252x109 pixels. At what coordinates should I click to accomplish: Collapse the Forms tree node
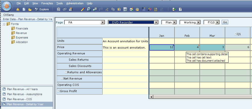(4, 24)
